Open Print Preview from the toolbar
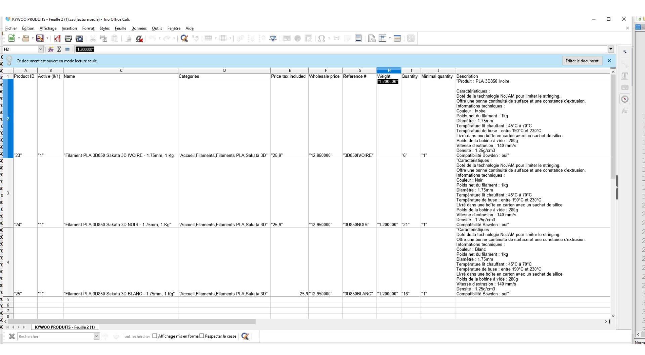Viewport: 645px width, 355px height. [x=79, y=39]
